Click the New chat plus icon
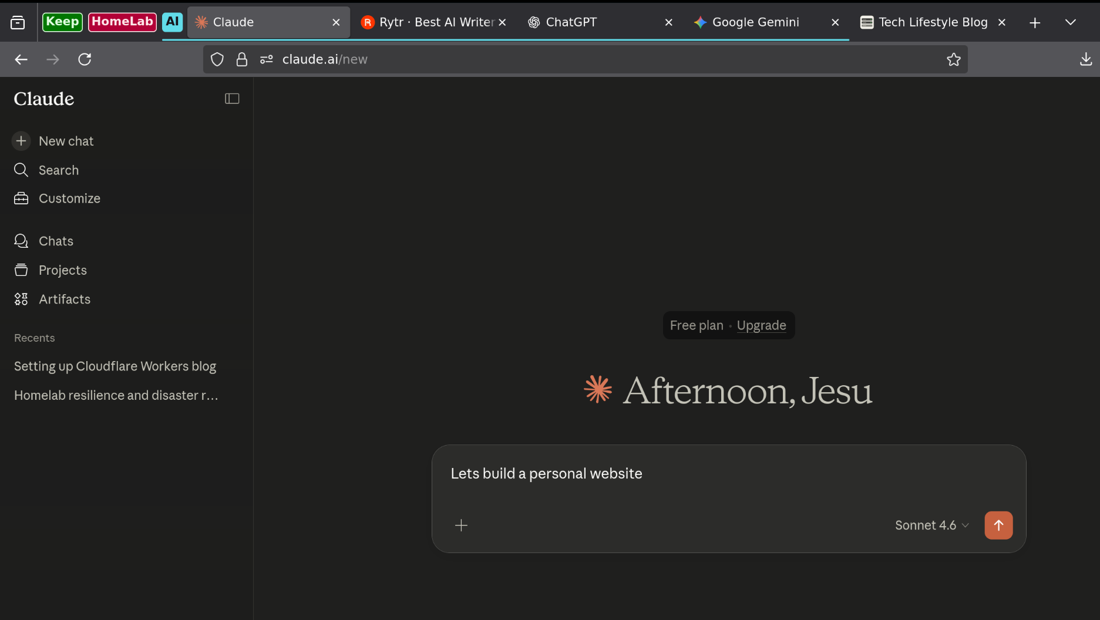 pyautogui.click(x=21, y=141)
